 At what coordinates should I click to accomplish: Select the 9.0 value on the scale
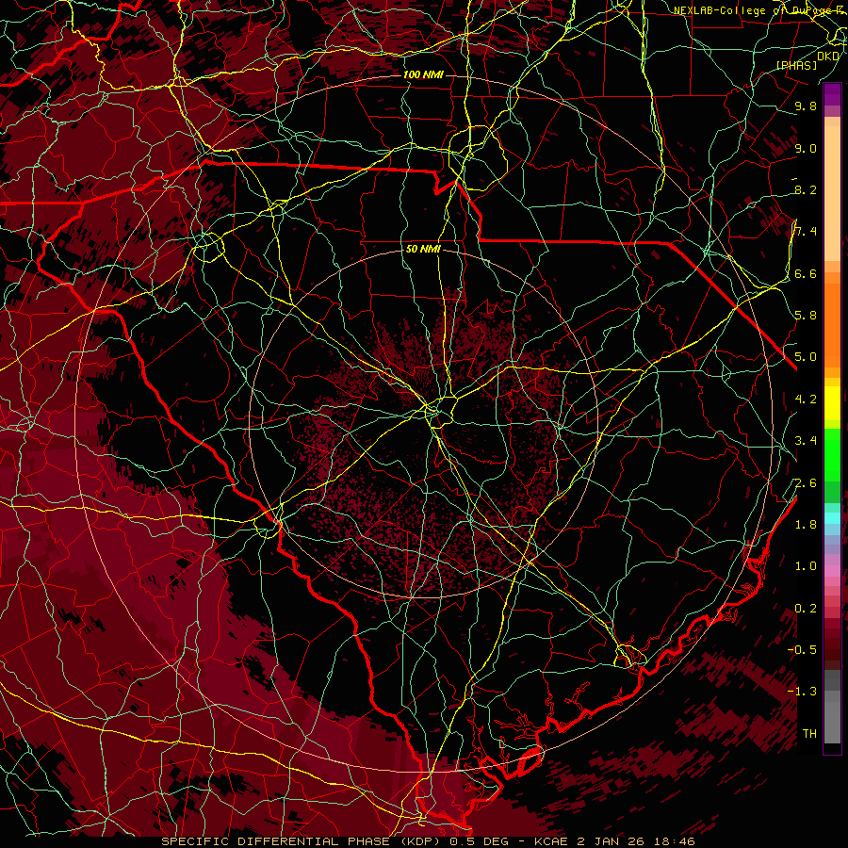[806, 148]
